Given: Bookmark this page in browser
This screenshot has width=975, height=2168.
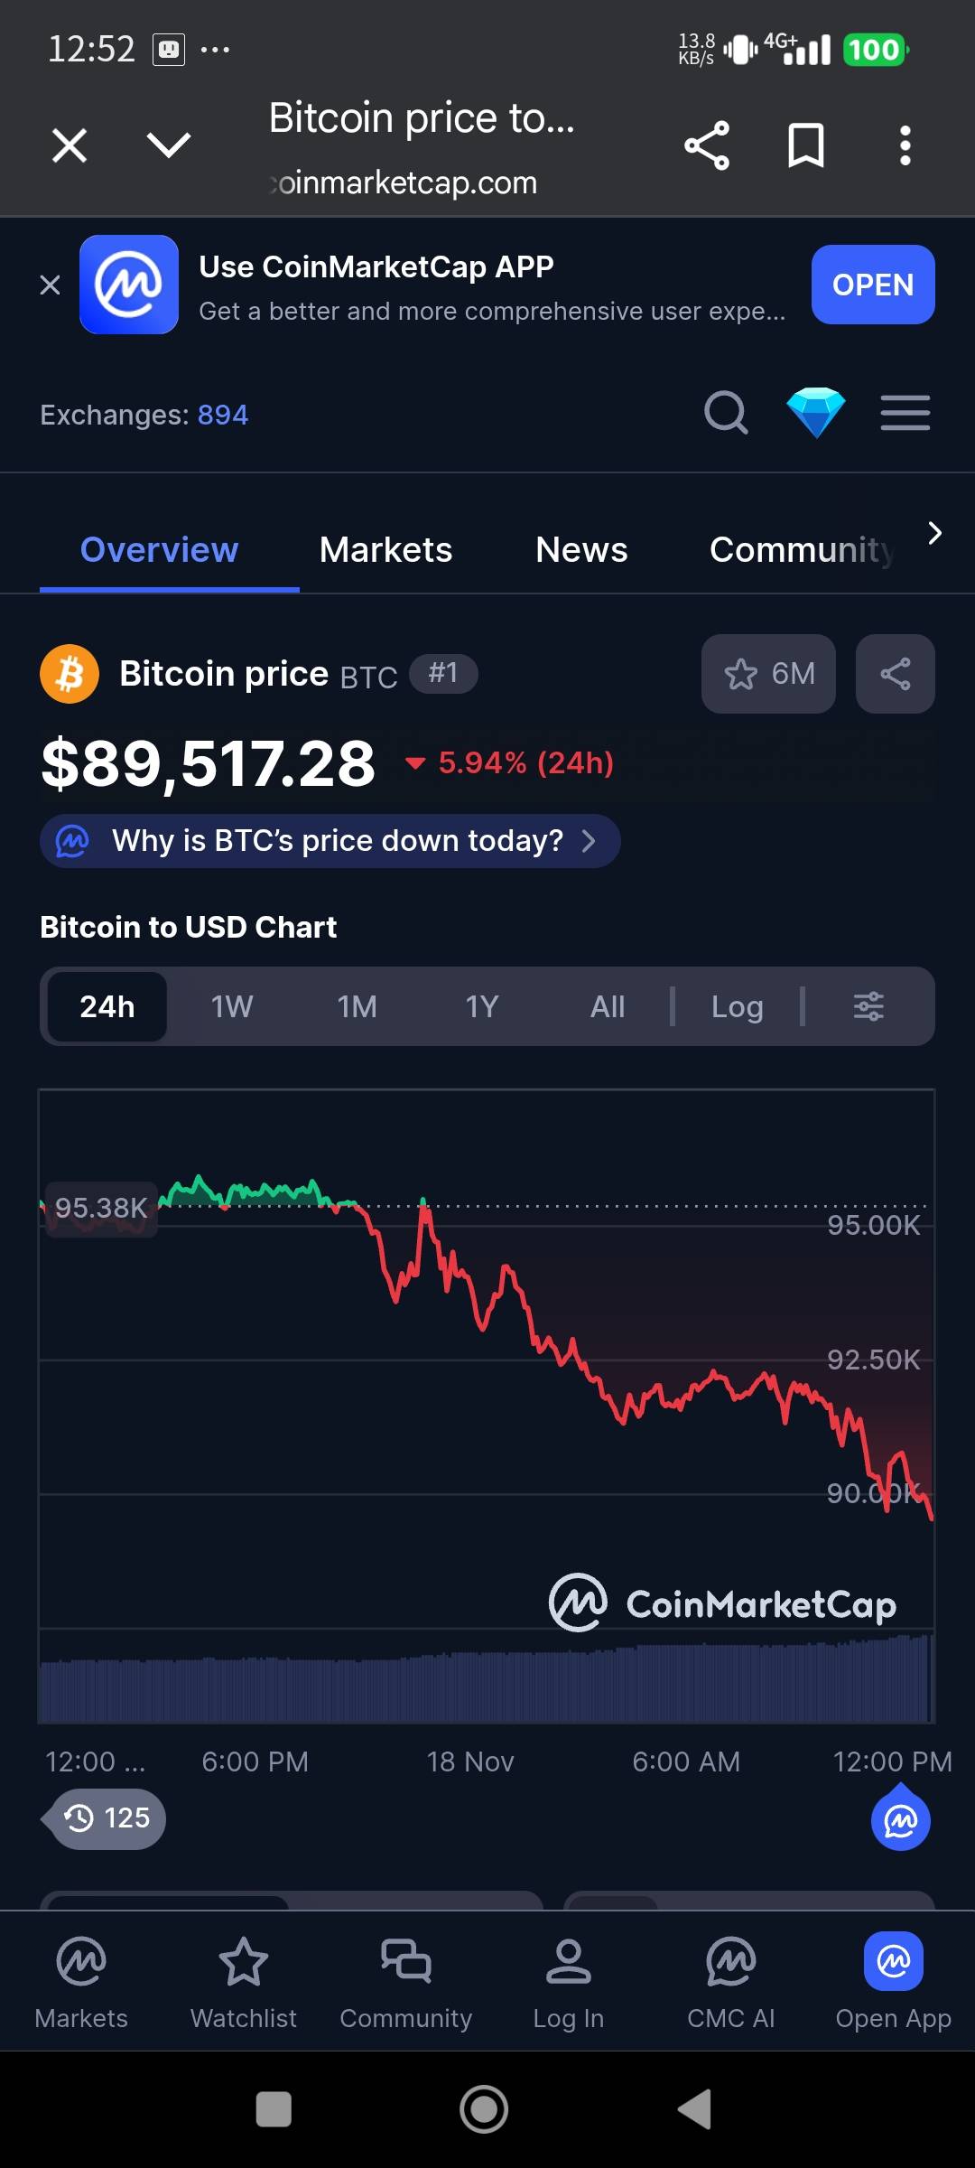Looking at the screenshot, I should coord(805,145).
